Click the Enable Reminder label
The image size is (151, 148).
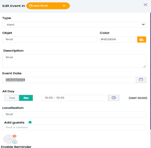(x=16, y=147)
